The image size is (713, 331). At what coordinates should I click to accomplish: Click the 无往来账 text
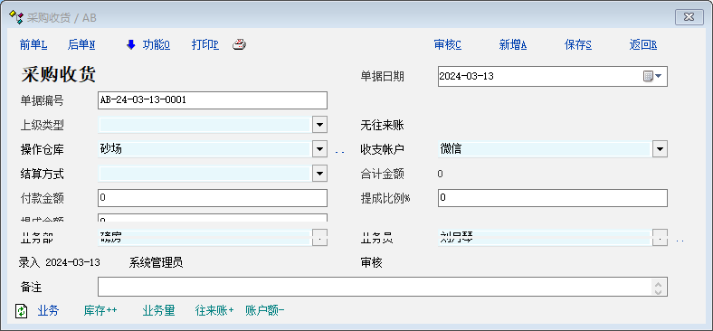point(383,125)
